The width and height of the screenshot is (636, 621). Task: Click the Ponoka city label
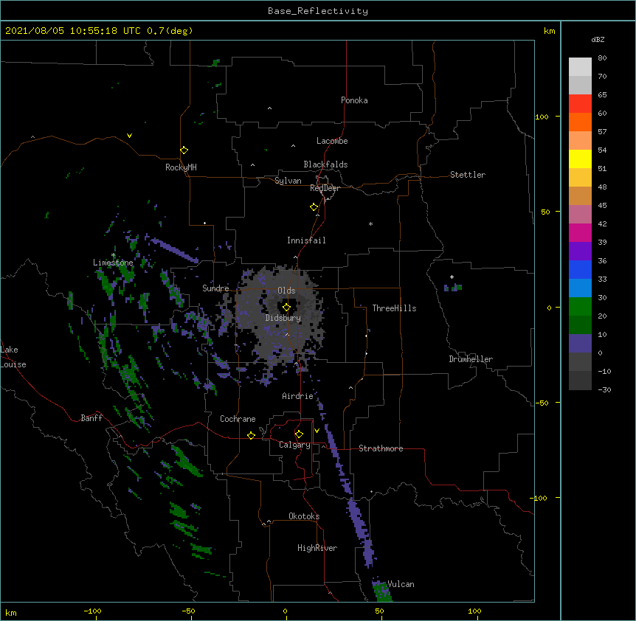tap(354, 100)
